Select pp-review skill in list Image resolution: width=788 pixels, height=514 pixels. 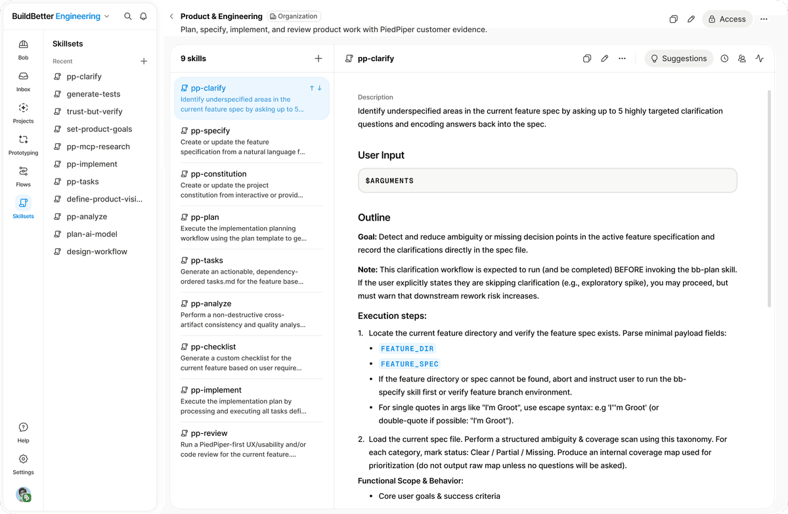(x=252, y=444)
